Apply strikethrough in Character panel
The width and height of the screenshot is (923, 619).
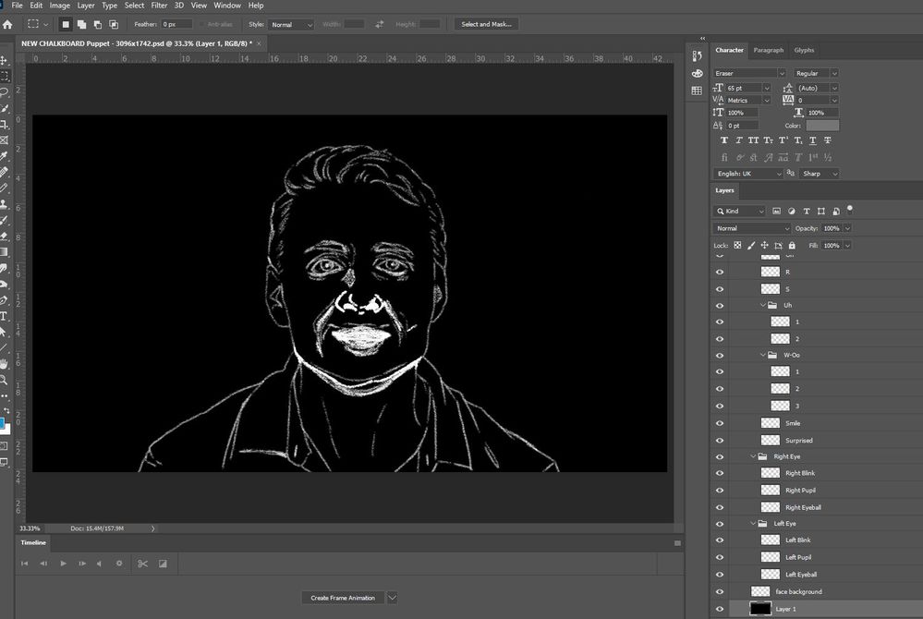[x=827, y=140]
